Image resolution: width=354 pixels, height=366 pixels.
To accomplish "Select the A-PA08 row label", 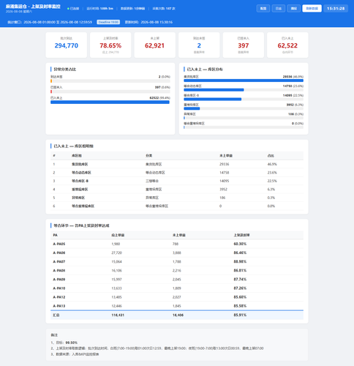I will pyautogui.click(x=59, y=271).
